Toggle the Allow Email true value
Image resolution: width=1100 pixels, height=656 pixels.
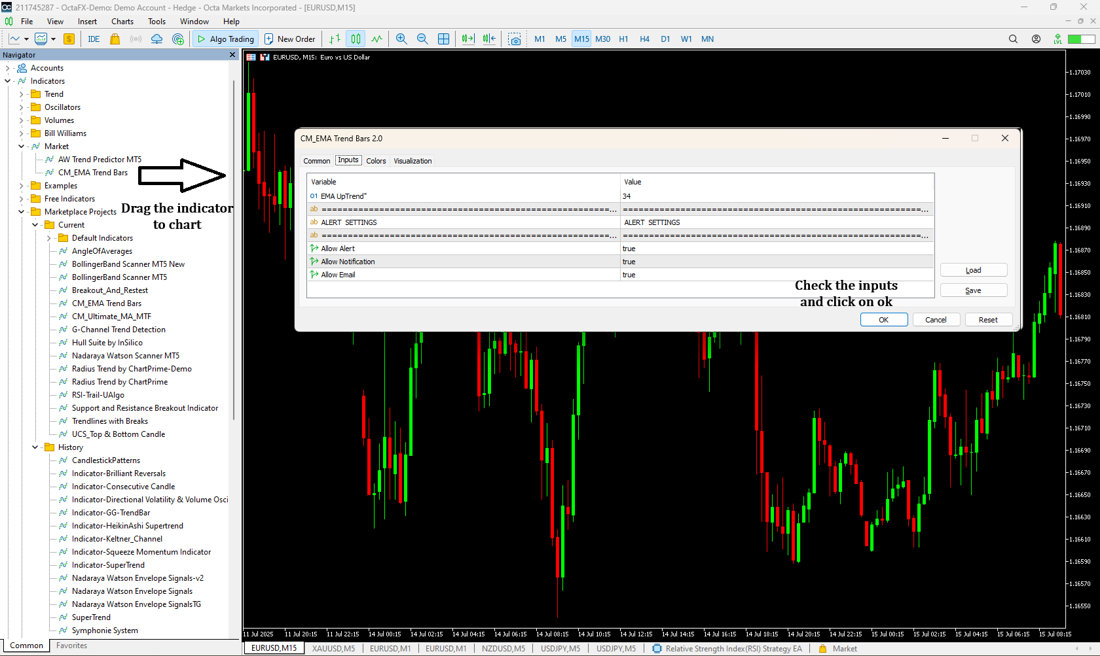pos(777,275)
